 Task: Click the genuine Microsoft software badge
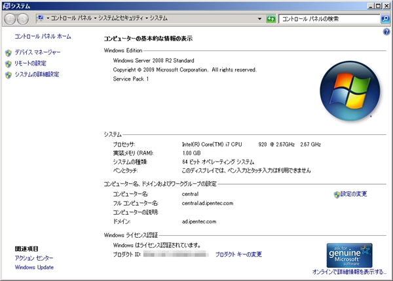click(x=349, y=255)
